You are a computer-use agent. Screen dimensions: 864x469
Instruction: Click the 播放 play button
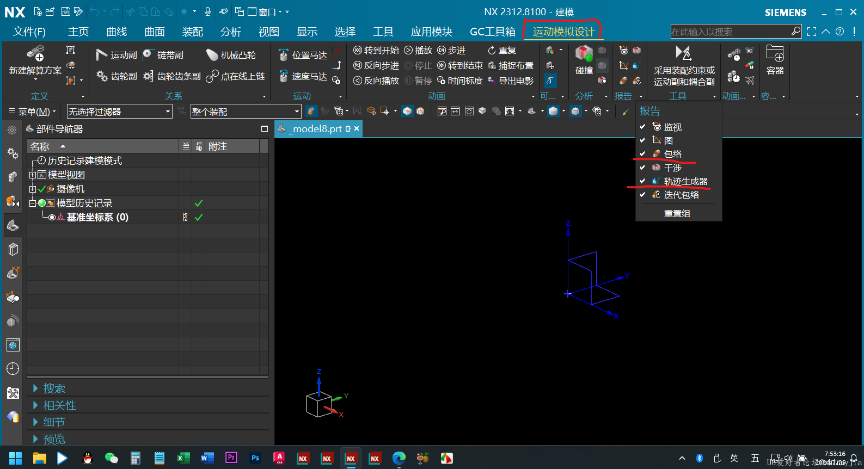[x=418, y=50]
